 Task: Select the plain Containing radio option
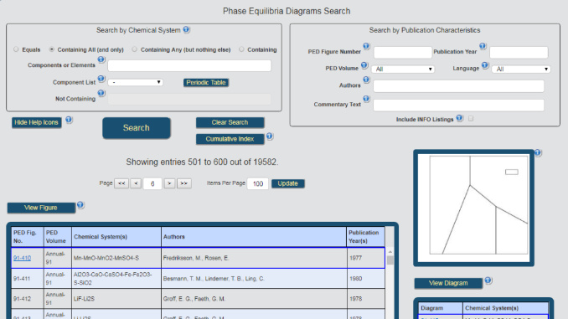pyautogui.click(x=241, y=49)
